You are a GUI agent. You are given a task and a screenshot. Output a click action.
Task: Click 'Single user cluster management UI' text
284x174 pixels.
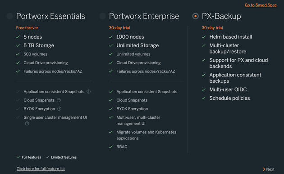click(x=55, y=117)
